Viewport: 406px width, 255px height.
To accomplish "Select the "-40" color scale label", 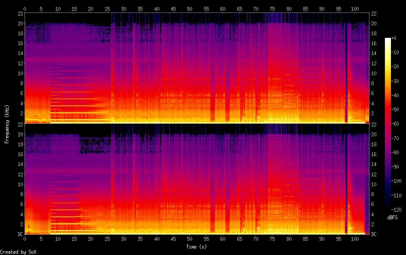I will [x=395, y=95].
